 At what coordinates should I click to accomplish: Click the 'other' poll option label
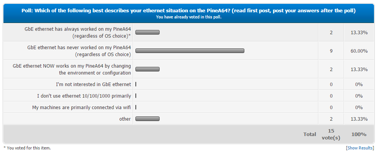tap(125, 119)
